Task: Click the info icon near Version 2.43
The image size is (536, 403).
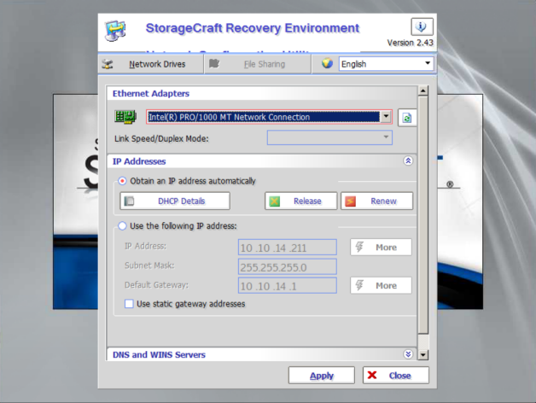Action: tap(422, 26)
